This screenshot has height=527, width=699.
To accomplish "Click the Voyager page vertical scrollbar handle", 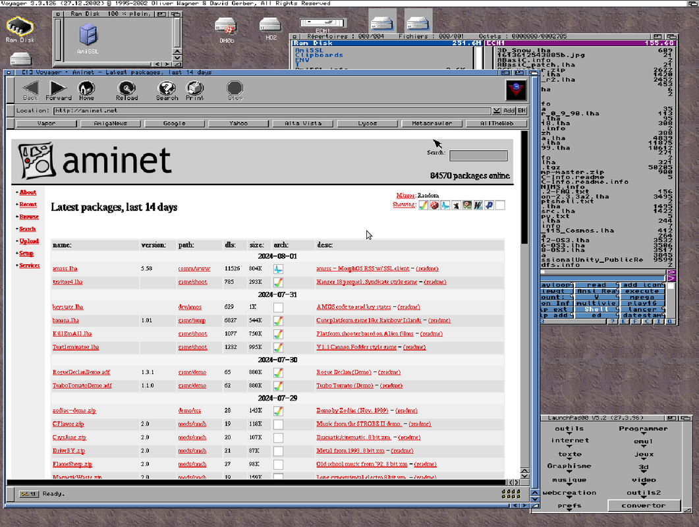I will (524, 187).
